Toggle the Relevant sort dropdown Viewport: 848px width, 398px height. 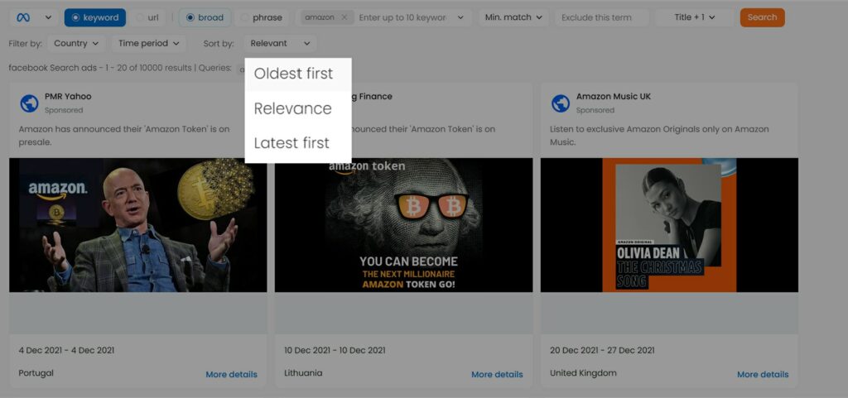tap(280, 43)
